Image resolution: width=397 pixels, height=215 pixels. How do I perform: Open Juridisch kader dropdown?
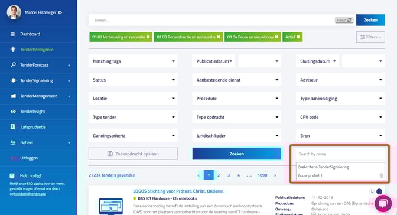[237, 136]
